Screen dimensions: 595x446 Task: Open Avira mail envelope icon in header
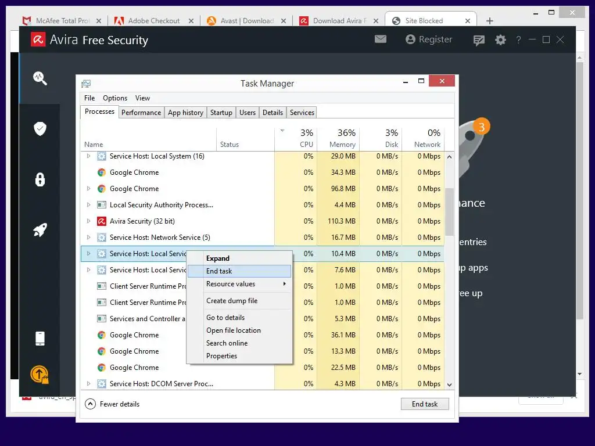[x=380, y=39]
